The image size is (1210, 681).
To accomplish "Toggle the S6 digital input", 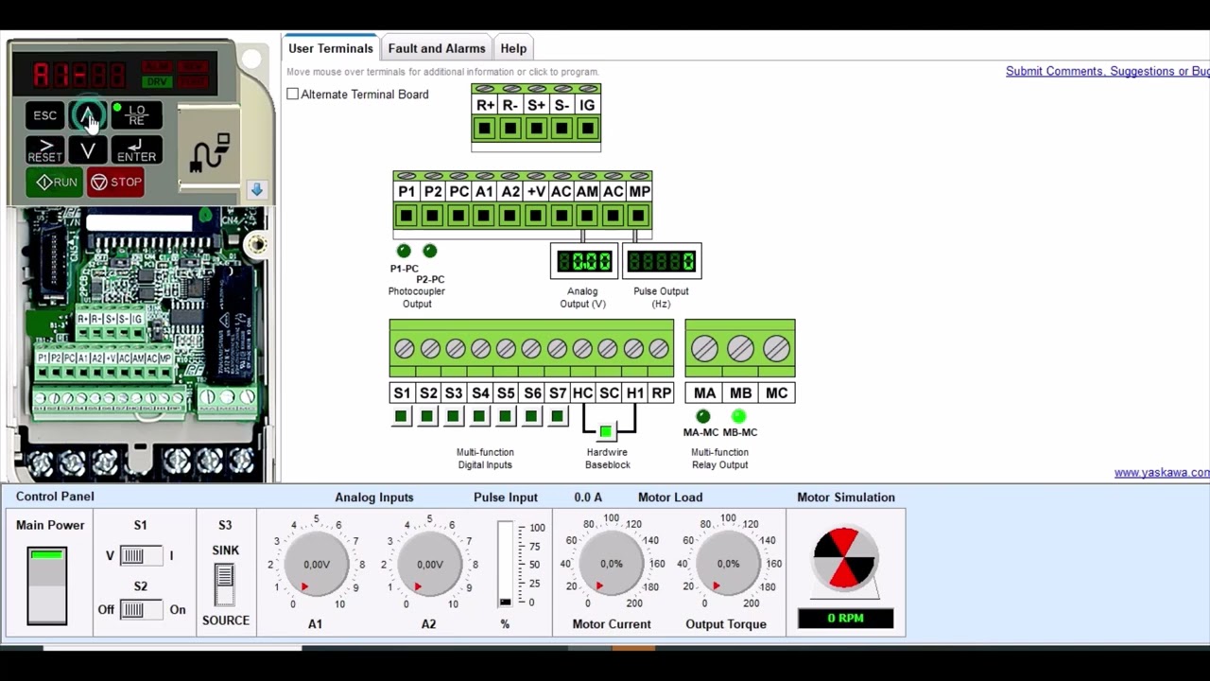I will pyautogui.click(x=531, y=416).
